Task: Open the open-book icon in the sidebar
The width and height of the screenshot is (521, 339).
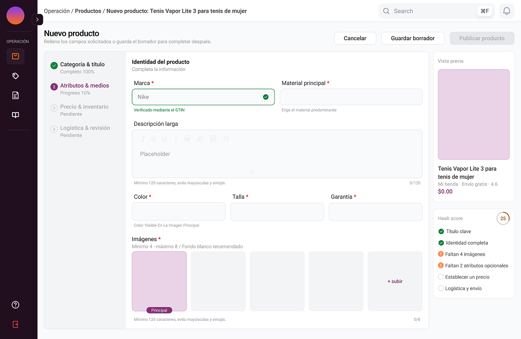Action: coord(15,115)
